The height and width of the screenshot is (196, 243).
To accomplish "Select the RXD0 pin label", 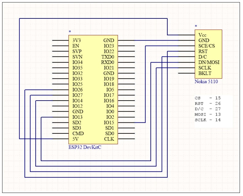I will click(108, 62).
